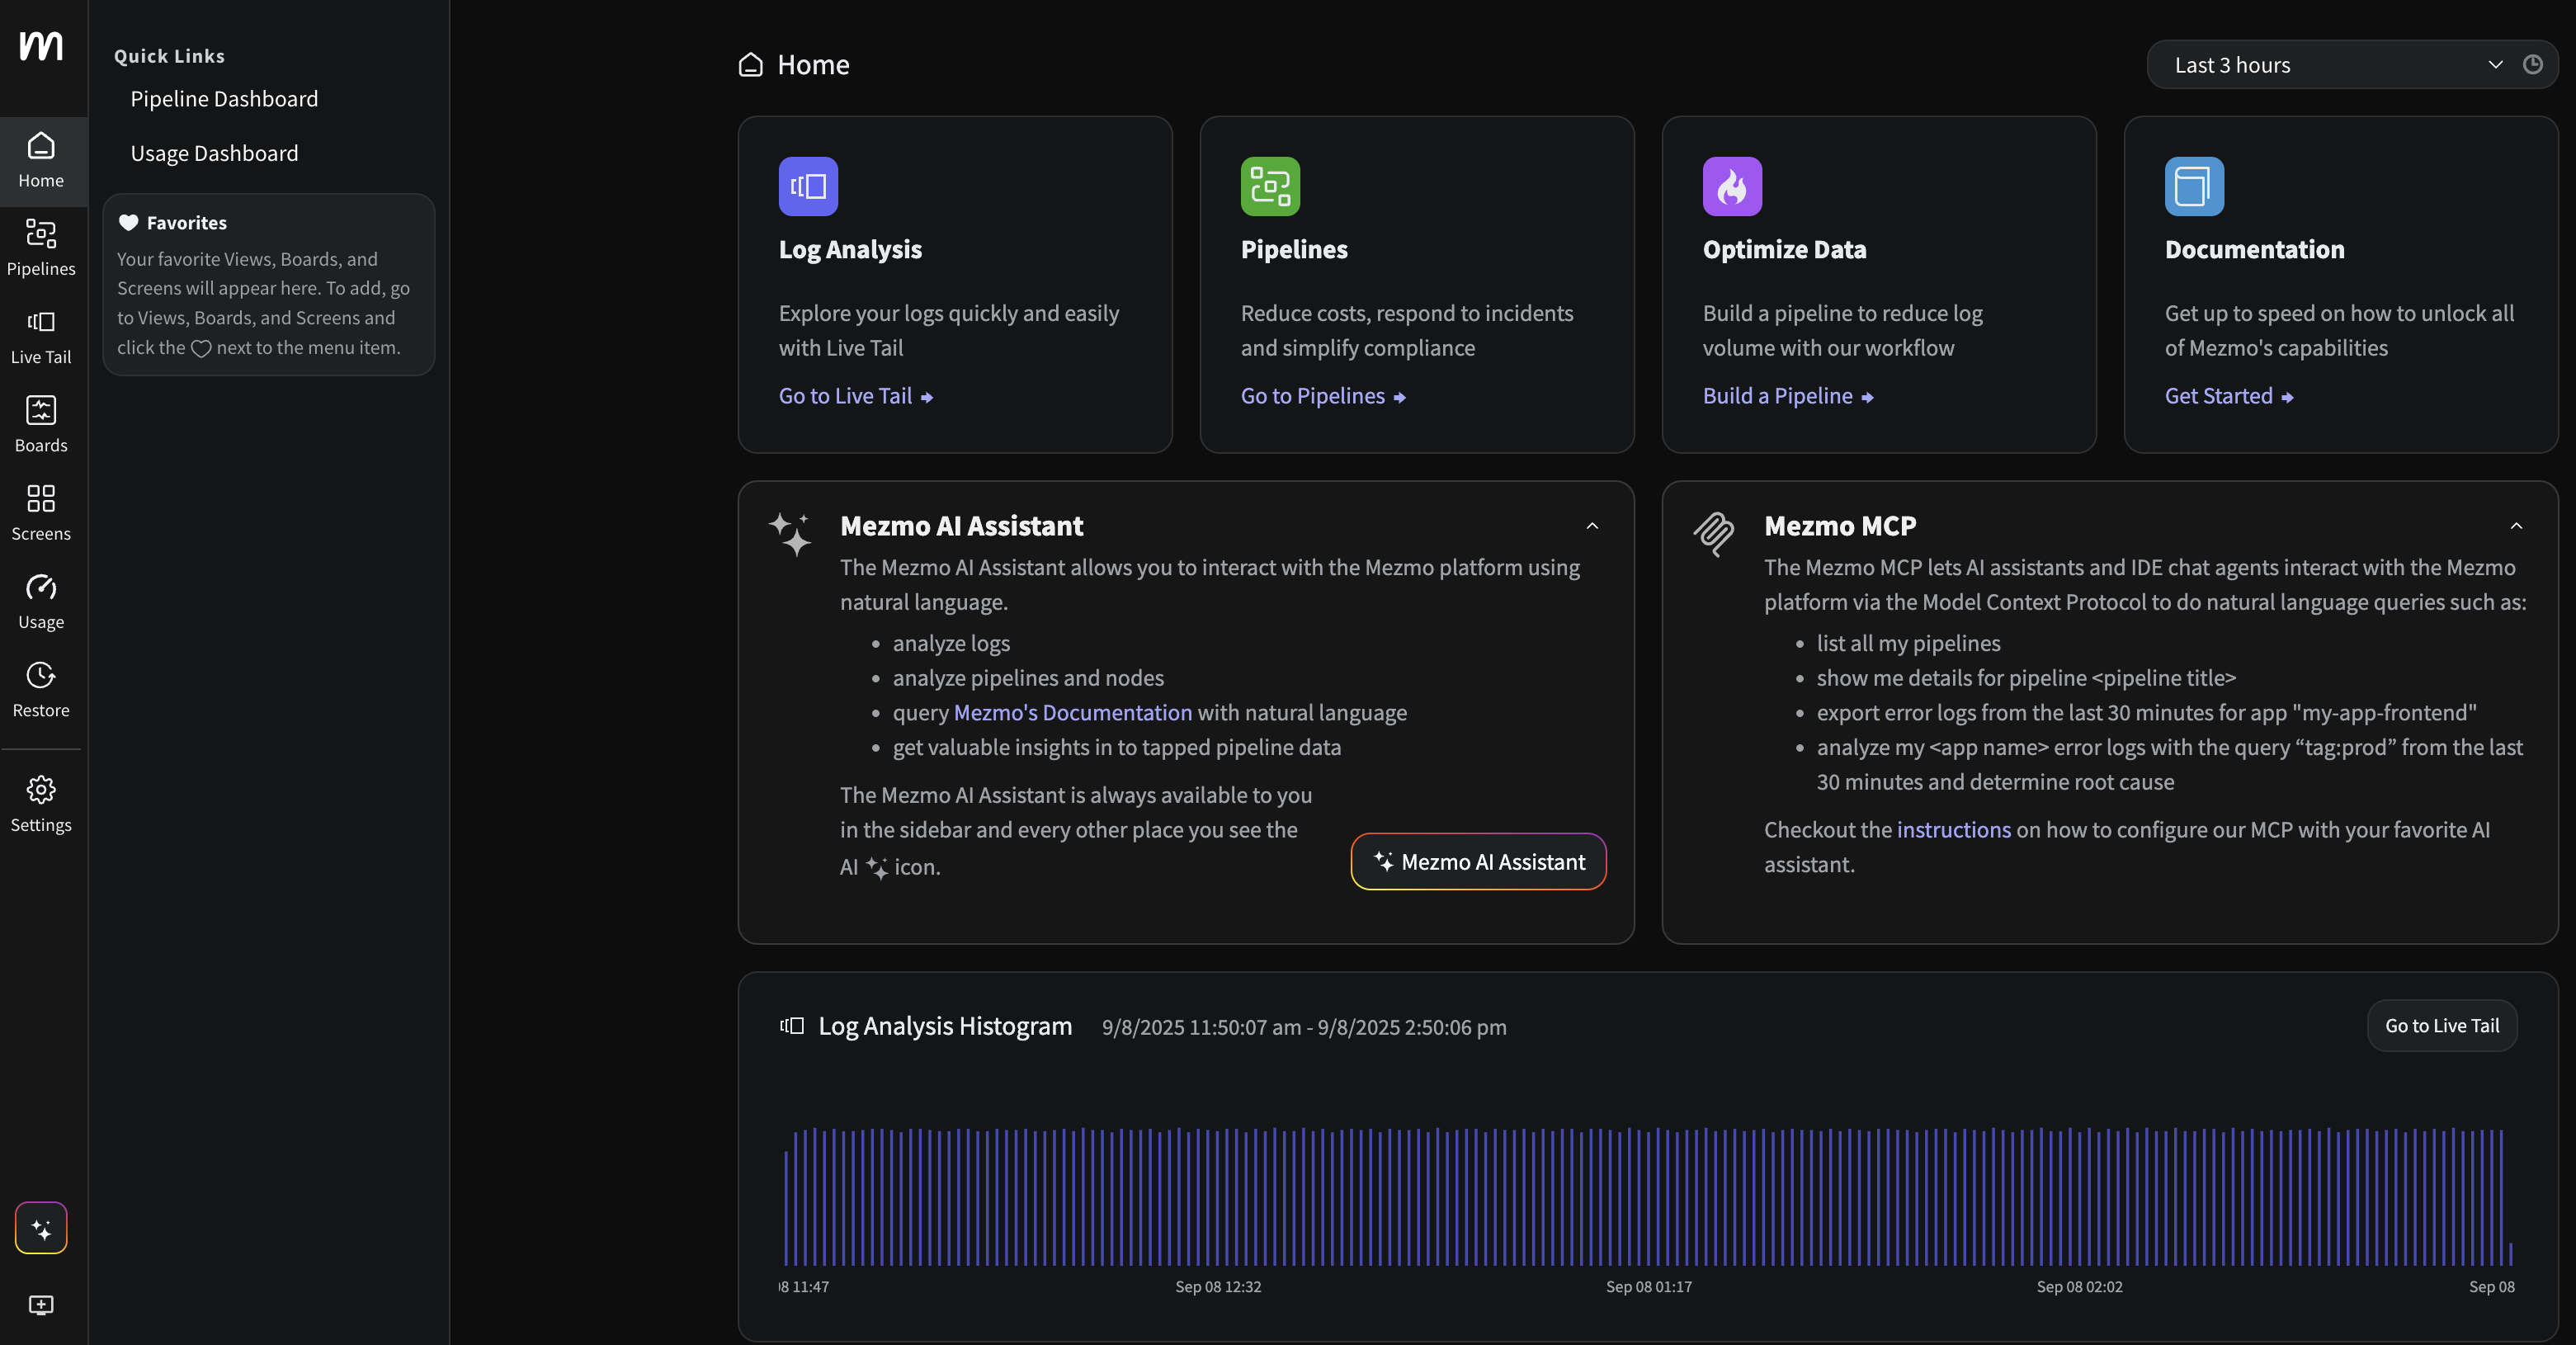
Task: Click the Mezmo logo at top left
Action: 41,45
